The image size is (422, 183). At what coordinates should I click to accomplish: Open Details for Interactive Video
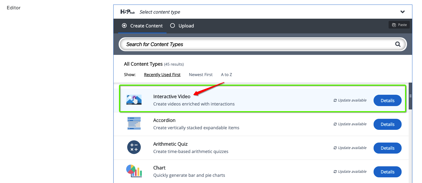point(387,100)
